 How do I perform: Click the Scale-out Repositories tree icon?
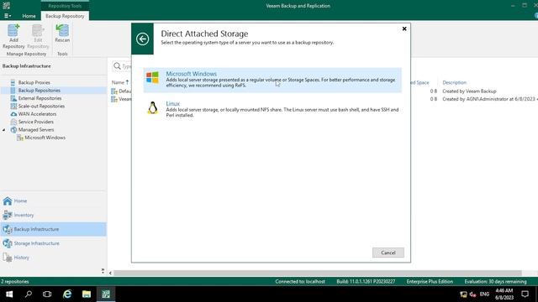pyautogui.click(x=13, y=107)
